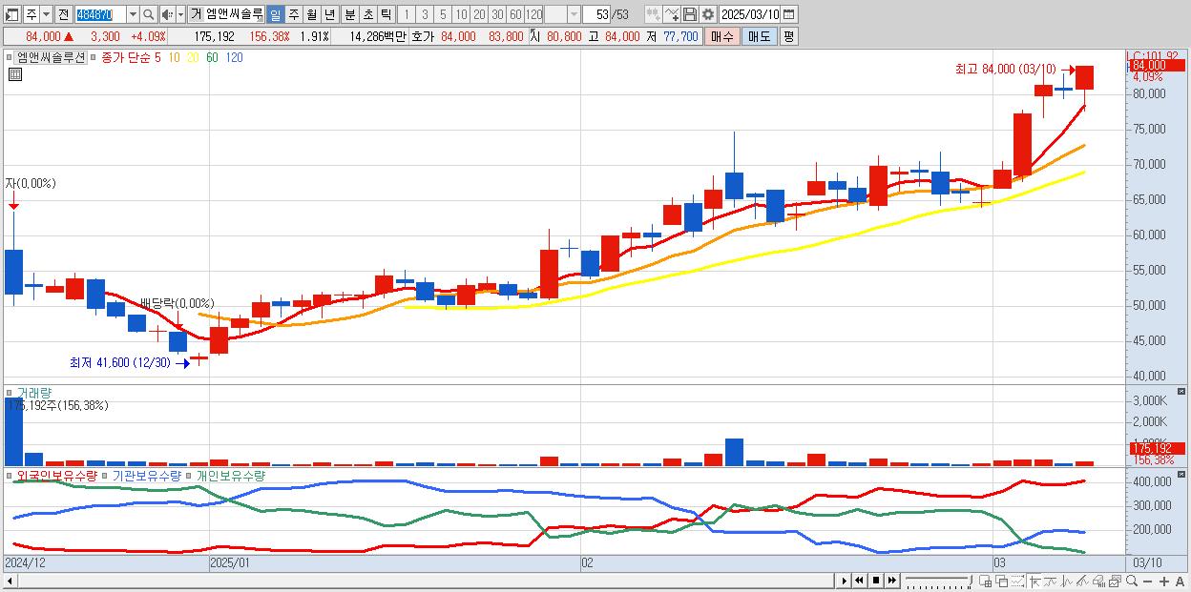
Task: Toggle the 전 button next to code field
Action: click(x=63, y=14)
